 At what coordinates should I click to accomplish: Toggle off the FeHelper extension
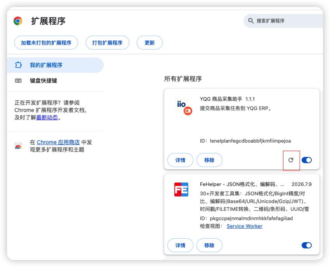307,245
